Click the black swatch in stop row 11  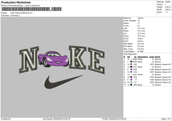pos(131,85)
